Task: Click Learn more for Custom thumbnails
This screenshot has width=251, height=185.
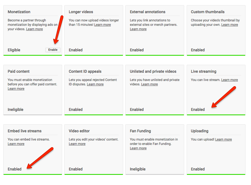Action: click(x=230, y=25)
